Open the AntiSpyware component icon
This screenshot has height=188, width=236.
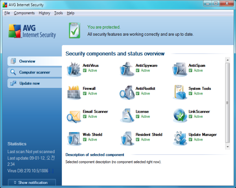point(127,69)
